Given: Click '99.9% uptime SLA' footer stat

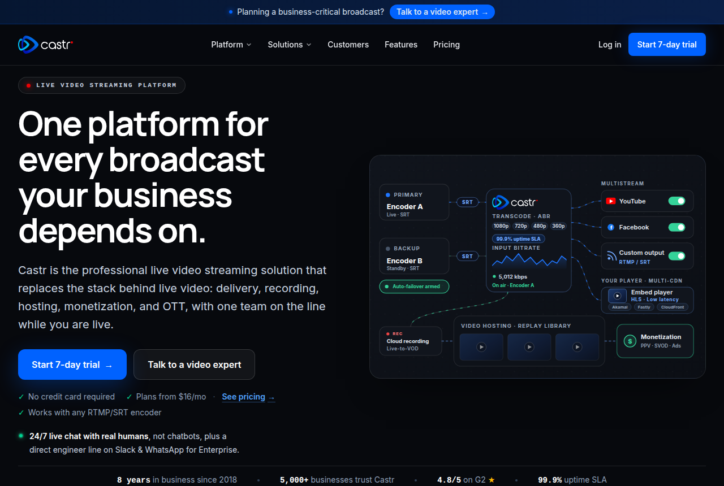Looking at the screenshot, I should coord(572,480).
